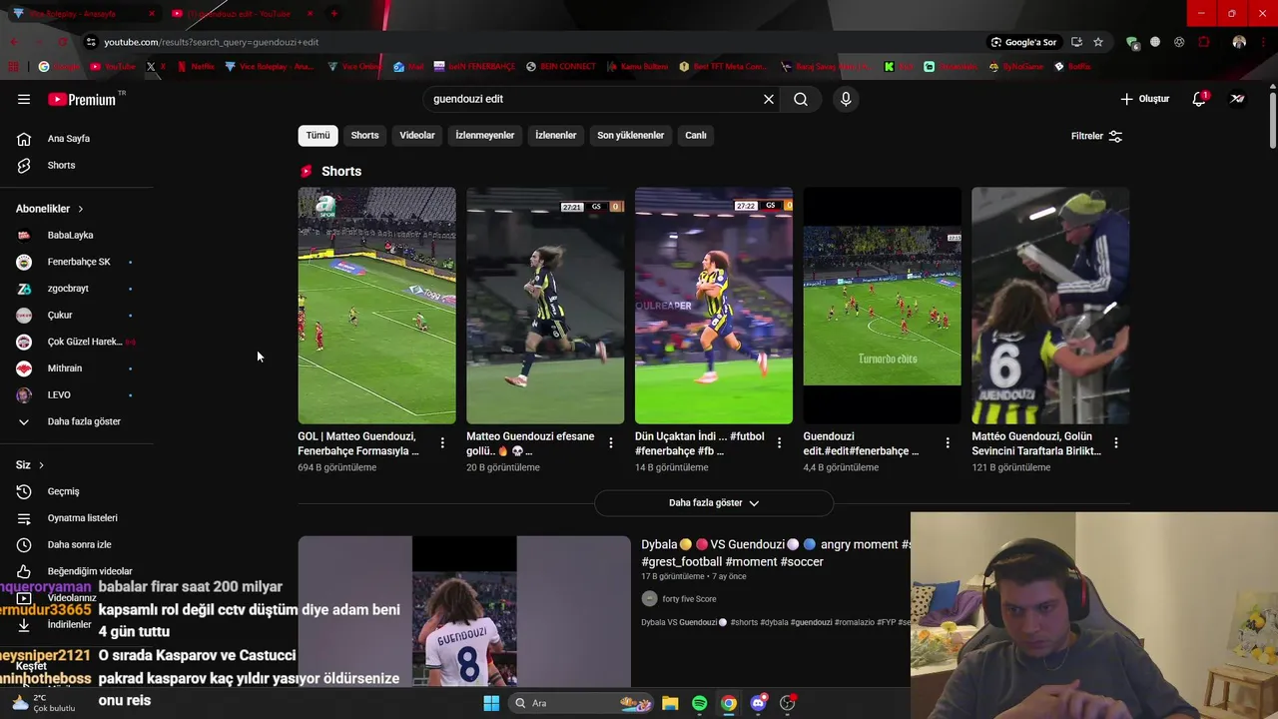Open the Kamu Bülteni bookmark
The height and width of the screenshot is (719, 1278).
637,67
